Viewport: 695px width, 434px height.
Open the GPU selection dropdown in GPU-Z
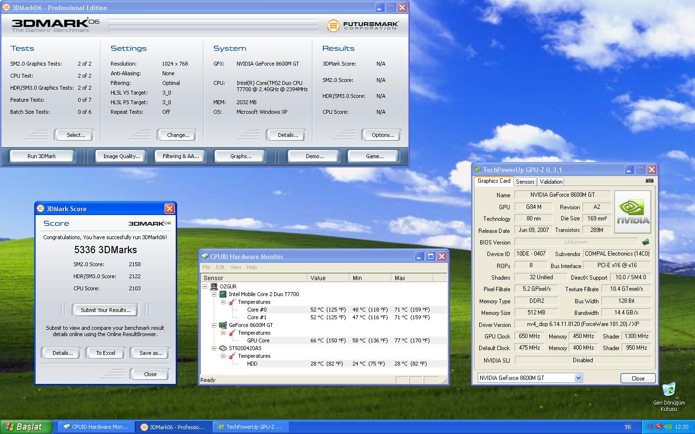click(578, 378)
